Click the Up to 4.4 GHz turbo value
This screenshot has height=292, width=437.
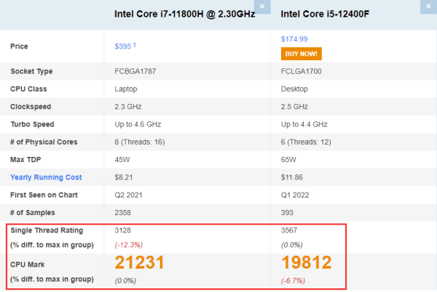[304, 124]
